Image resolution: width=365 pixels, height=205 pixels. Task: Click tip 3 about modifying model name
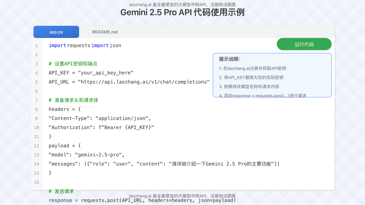coord(249,87)
